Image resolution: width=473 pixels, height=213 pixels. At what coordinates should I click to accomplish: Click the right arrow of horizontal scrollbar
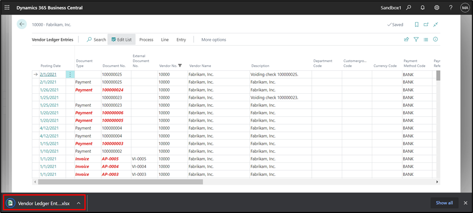(x=437, y=182)
